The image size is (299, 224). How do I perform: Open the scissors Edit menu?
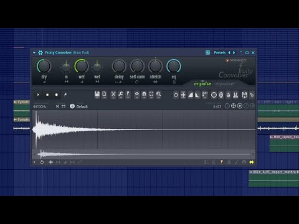[113, 95]
